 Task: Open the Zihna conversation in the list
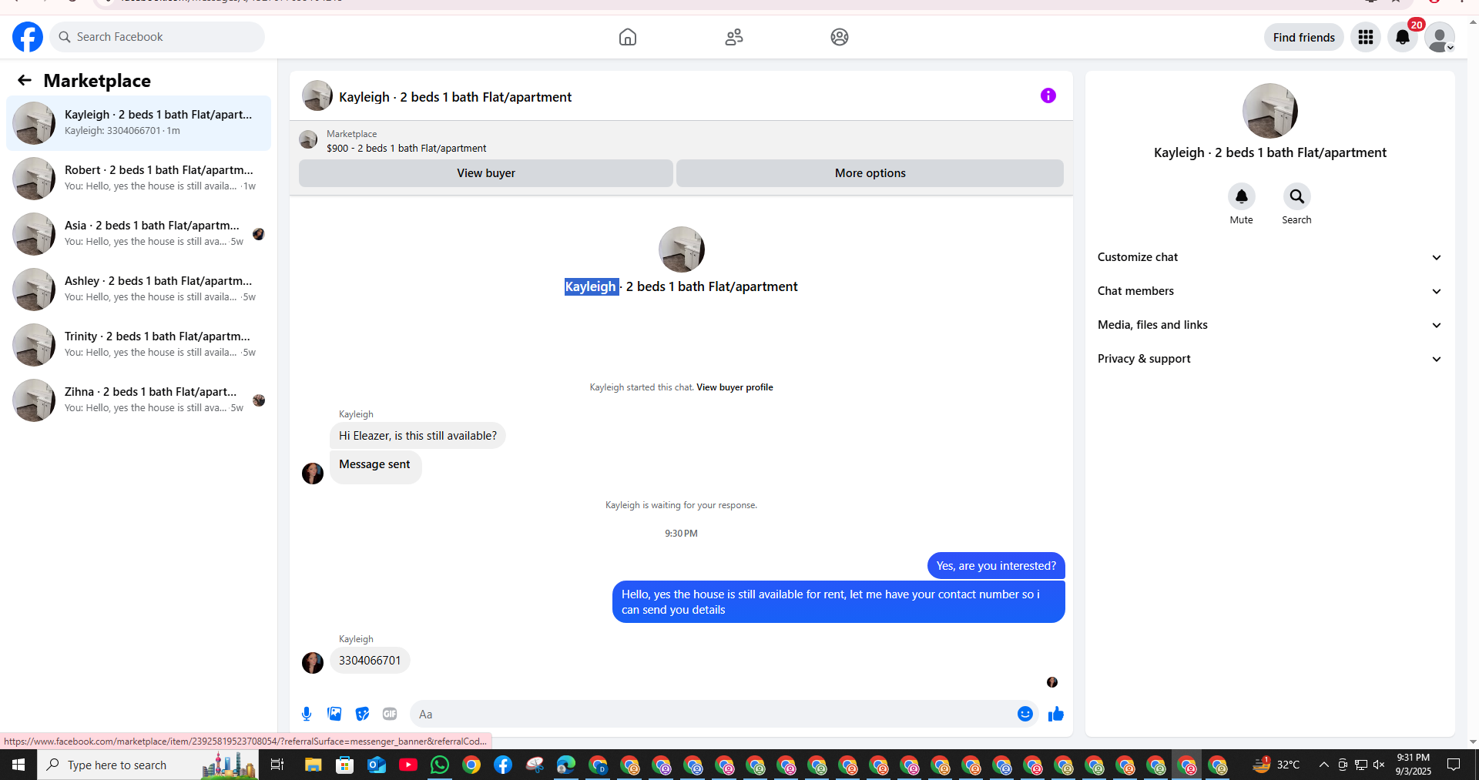(x=139, y=400)
